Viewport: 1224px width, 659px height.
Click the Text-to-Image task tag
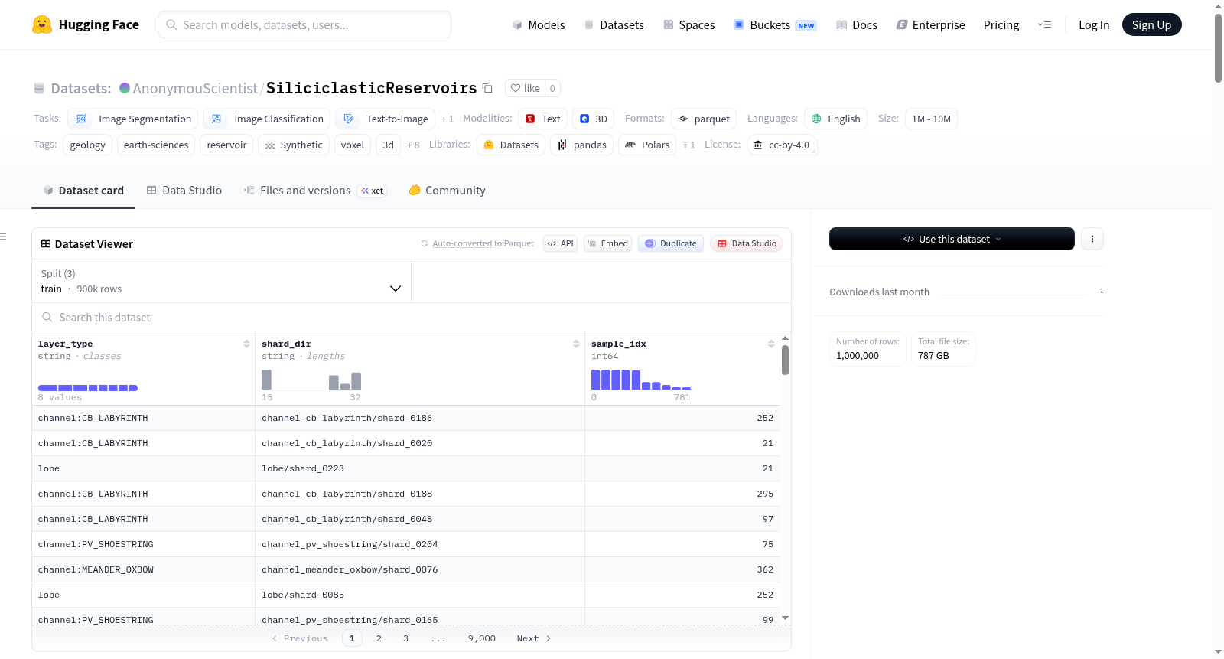[386, 119]
